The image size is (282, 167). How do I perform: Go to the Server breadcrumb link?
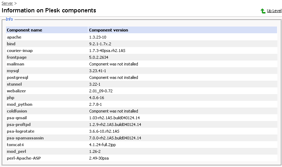pos(7,3)
